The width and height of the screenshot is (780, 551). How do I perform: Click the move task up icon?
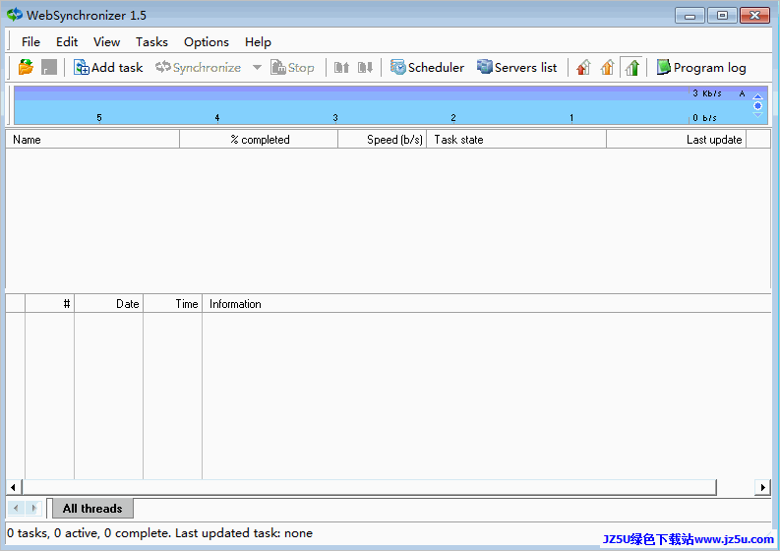coord(341,67)
